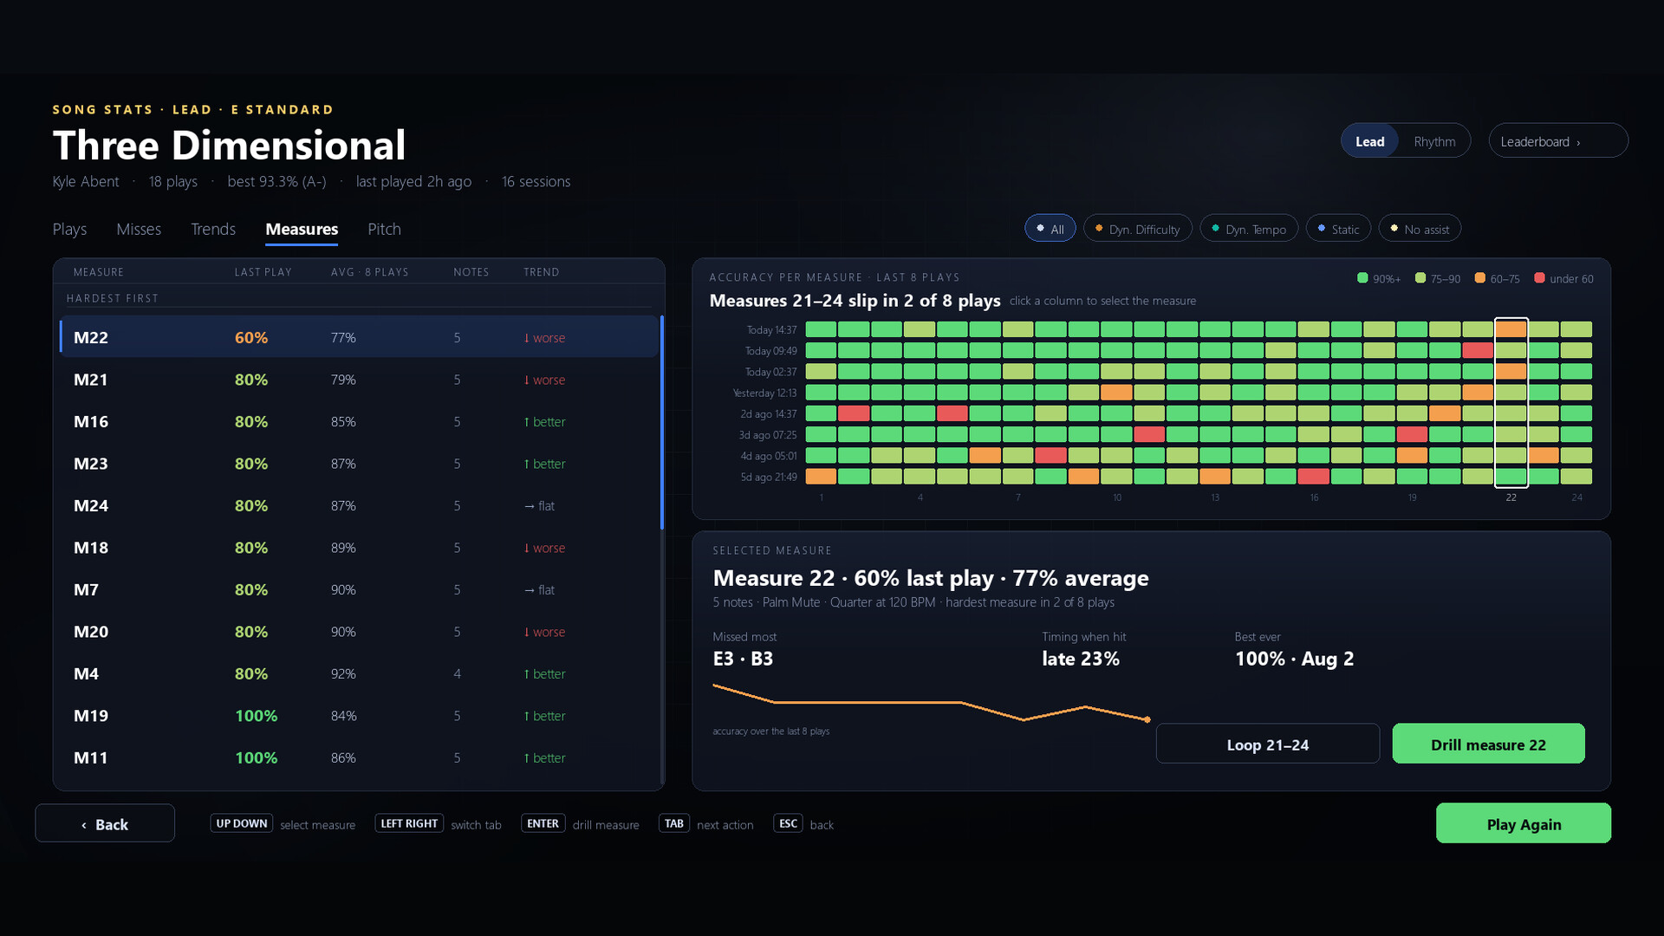Click the Drill measure 22 button
Image resolution: width=1664 pixels, height=936 pixels.
pos(1488,744)
